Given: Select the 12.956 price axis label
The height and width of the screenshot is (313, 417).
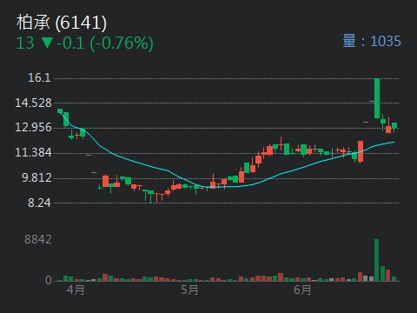Looking at the screenshot, I should (x=33, y=127).
